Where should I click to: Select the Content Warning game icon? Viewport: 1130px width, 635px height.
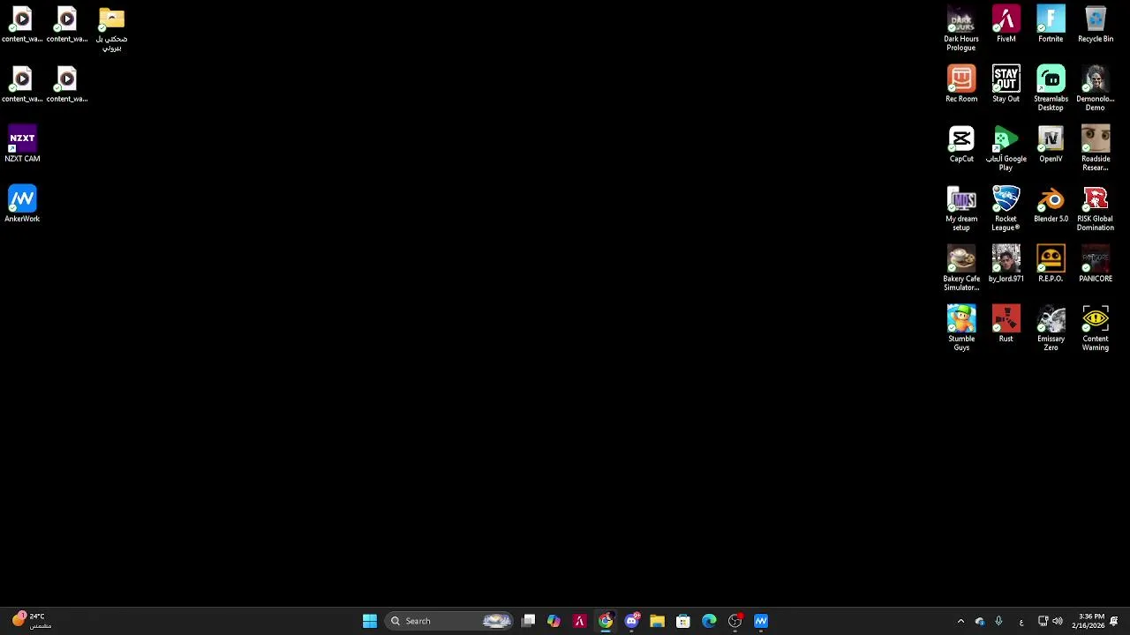click(x=1096, y=328)
